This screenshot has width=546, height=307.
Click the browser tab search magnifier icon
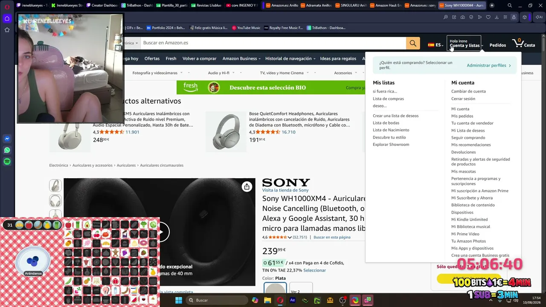pyautogui.click(x=510, y=6)
